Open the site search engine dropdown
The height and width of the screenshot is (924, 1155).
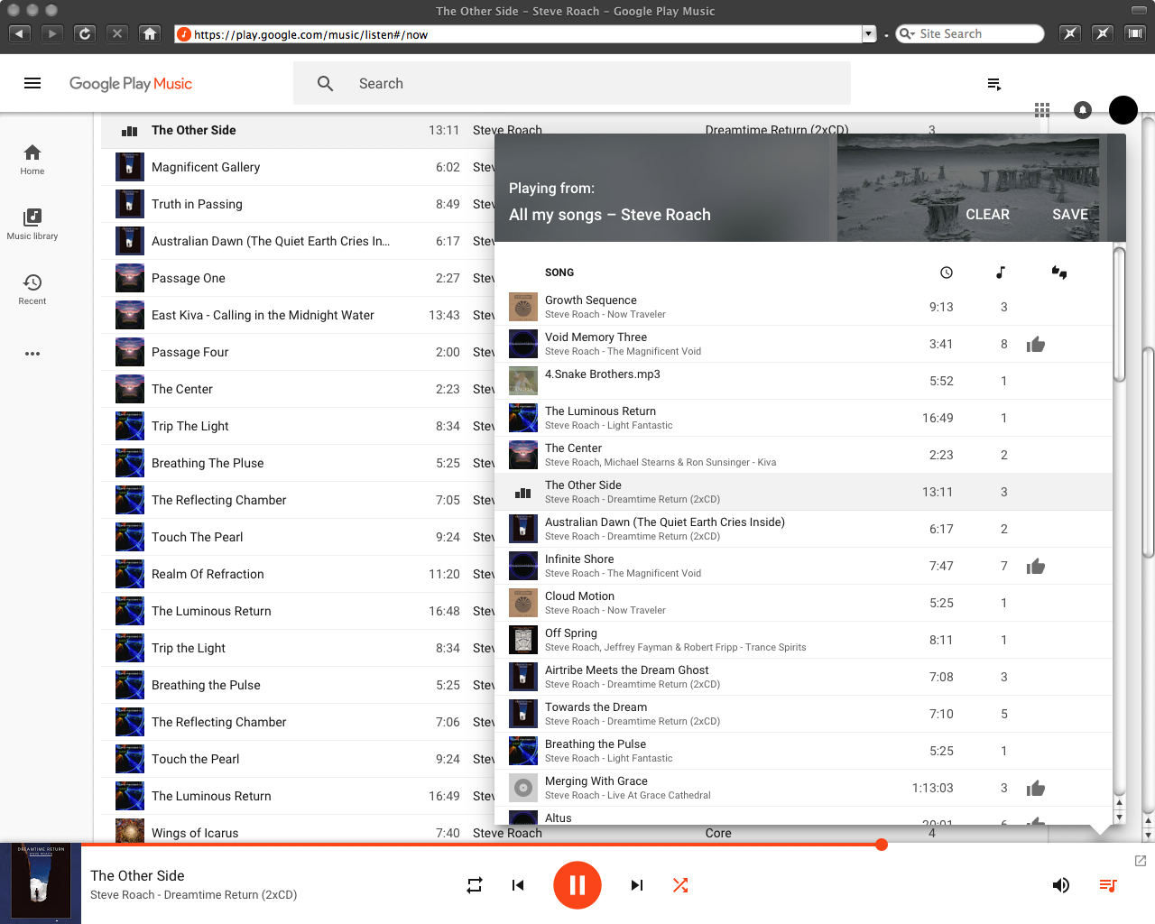907,34
